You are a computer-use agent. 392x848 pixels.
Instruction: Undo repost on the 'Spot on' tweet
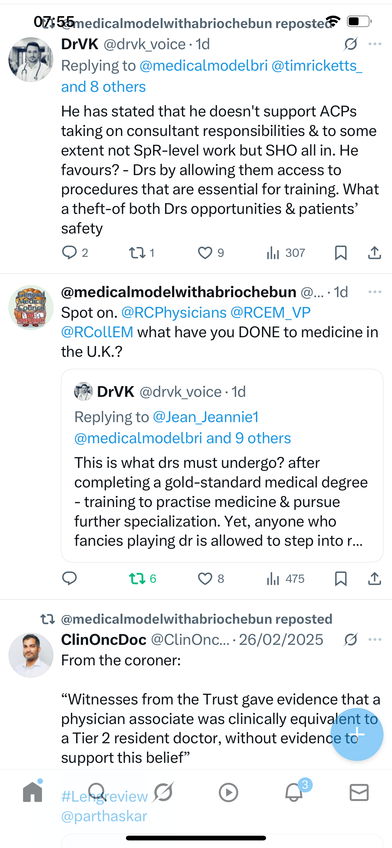coord(137,578)
